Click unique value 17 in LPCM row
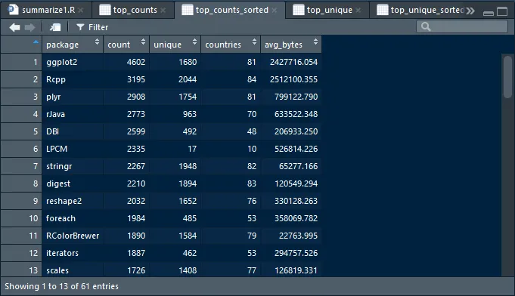This screenshot has width=515, height=296. pos(192,149)
